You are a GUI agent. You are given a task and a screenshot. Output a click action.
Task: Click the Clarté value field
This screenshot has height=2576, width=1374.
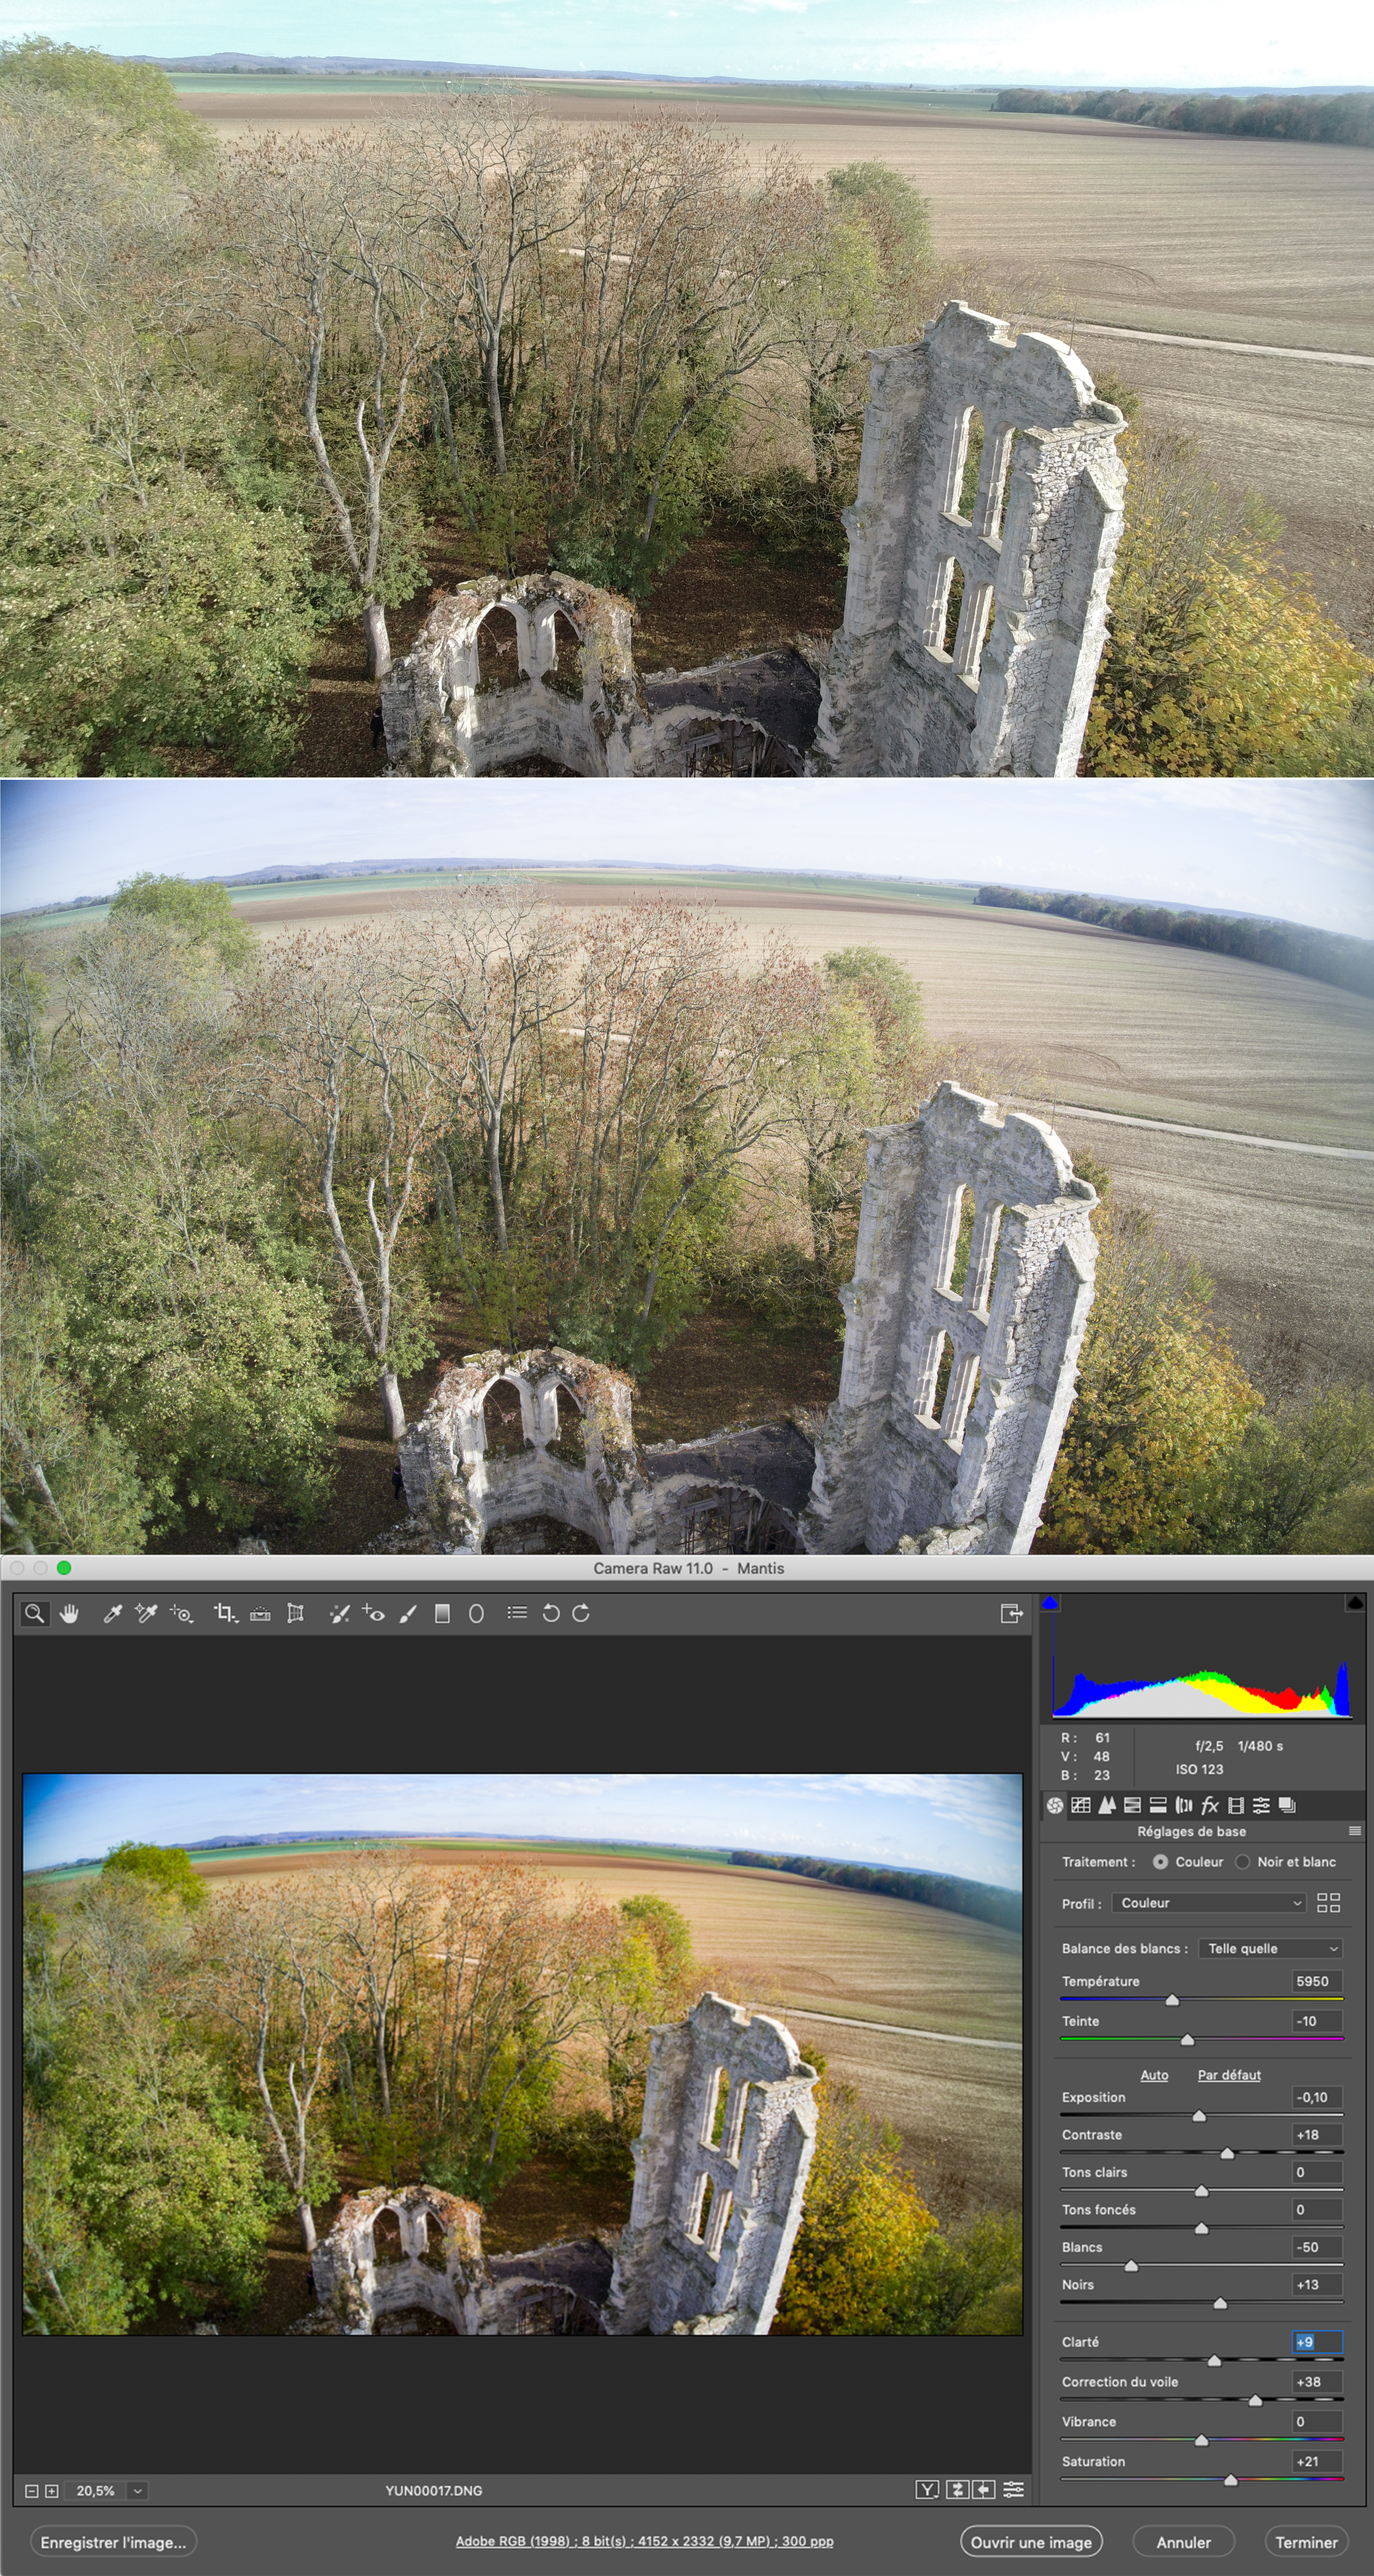tap(1317, 2342)
